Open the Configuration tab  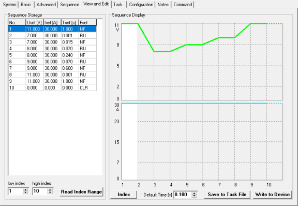[x=141, y=4]
